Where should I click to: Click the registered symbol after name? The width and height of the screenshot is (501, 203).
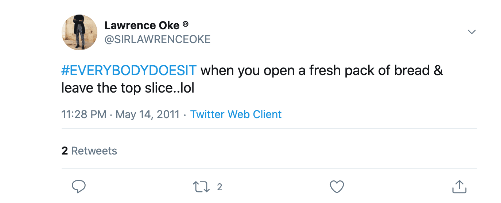click(185, 24)
